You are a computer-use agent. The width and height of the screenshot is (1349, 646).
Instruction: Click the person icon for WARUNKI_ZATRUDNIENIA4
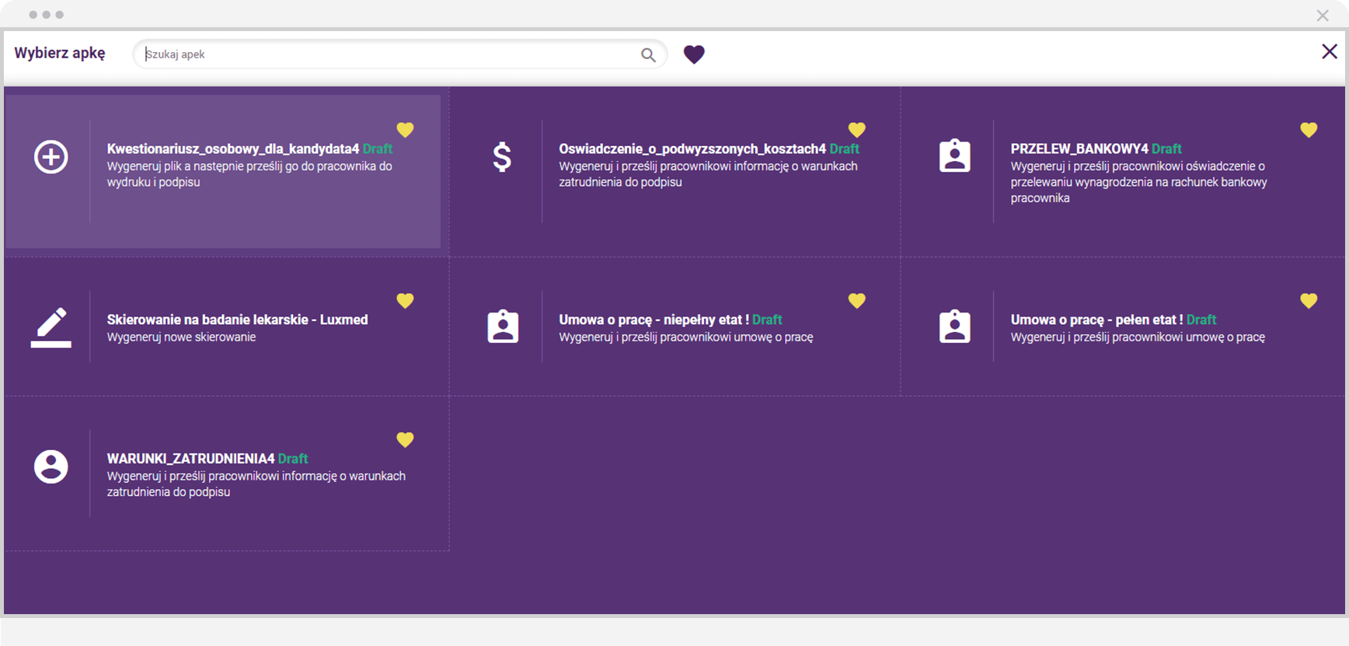click(x=51, y=466)
